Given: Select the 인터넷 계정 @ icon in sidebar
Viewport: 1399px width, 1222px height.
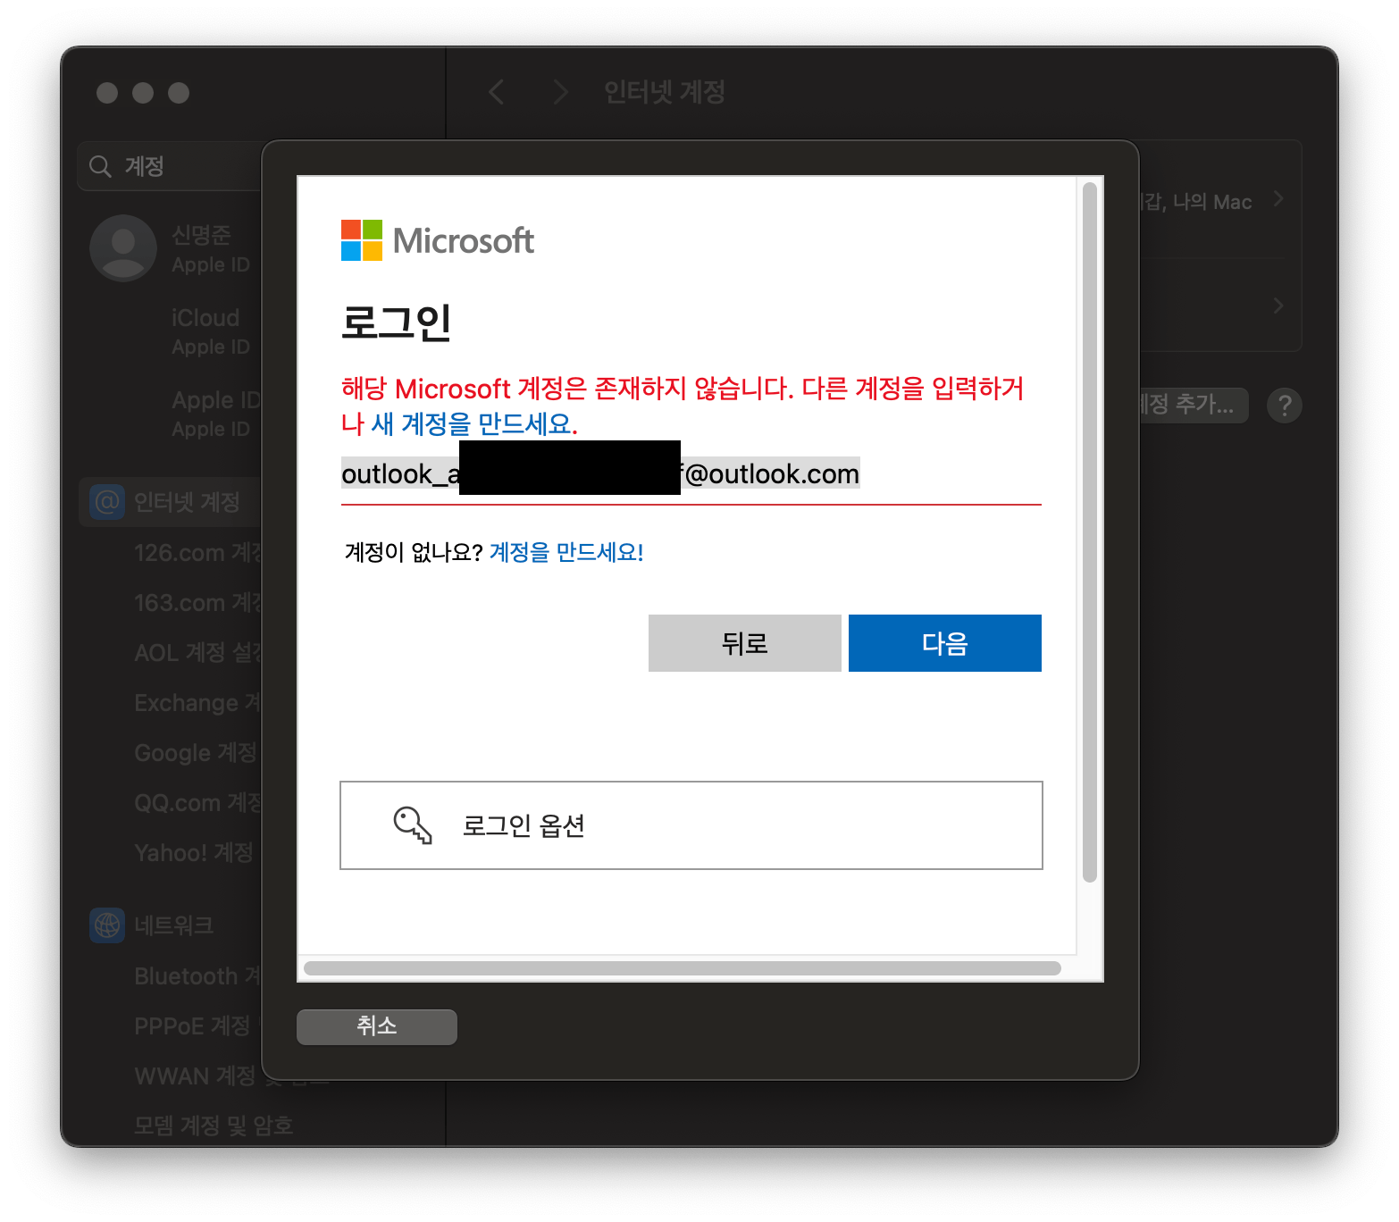Looking at the screenshot, I should click(x=107, y=502).
